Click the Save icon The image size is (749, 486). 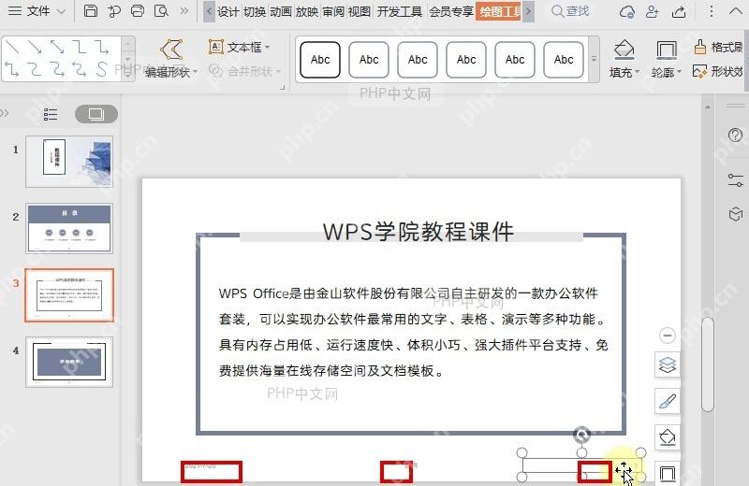click(90, 10)
